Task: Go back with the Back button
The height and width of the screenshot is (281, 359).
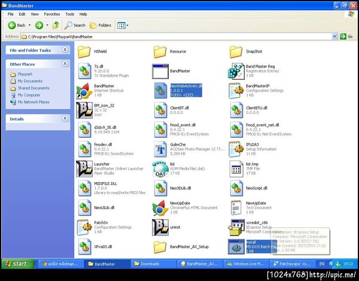Action: pyautogui.click(x=17, y=25)
